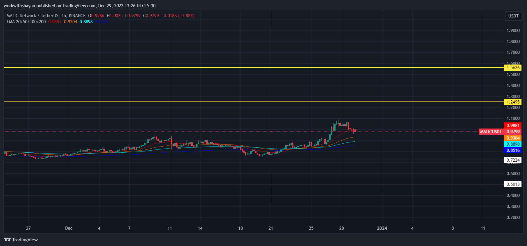Click the 0.2000 price scale label
This screenshot has height=246, width=527.
point(513,218)
